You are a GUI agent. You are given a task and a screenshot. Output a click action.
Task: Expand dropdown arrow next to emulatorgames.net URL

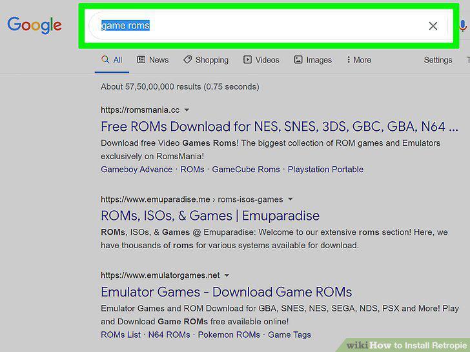[x=227, y=275]
